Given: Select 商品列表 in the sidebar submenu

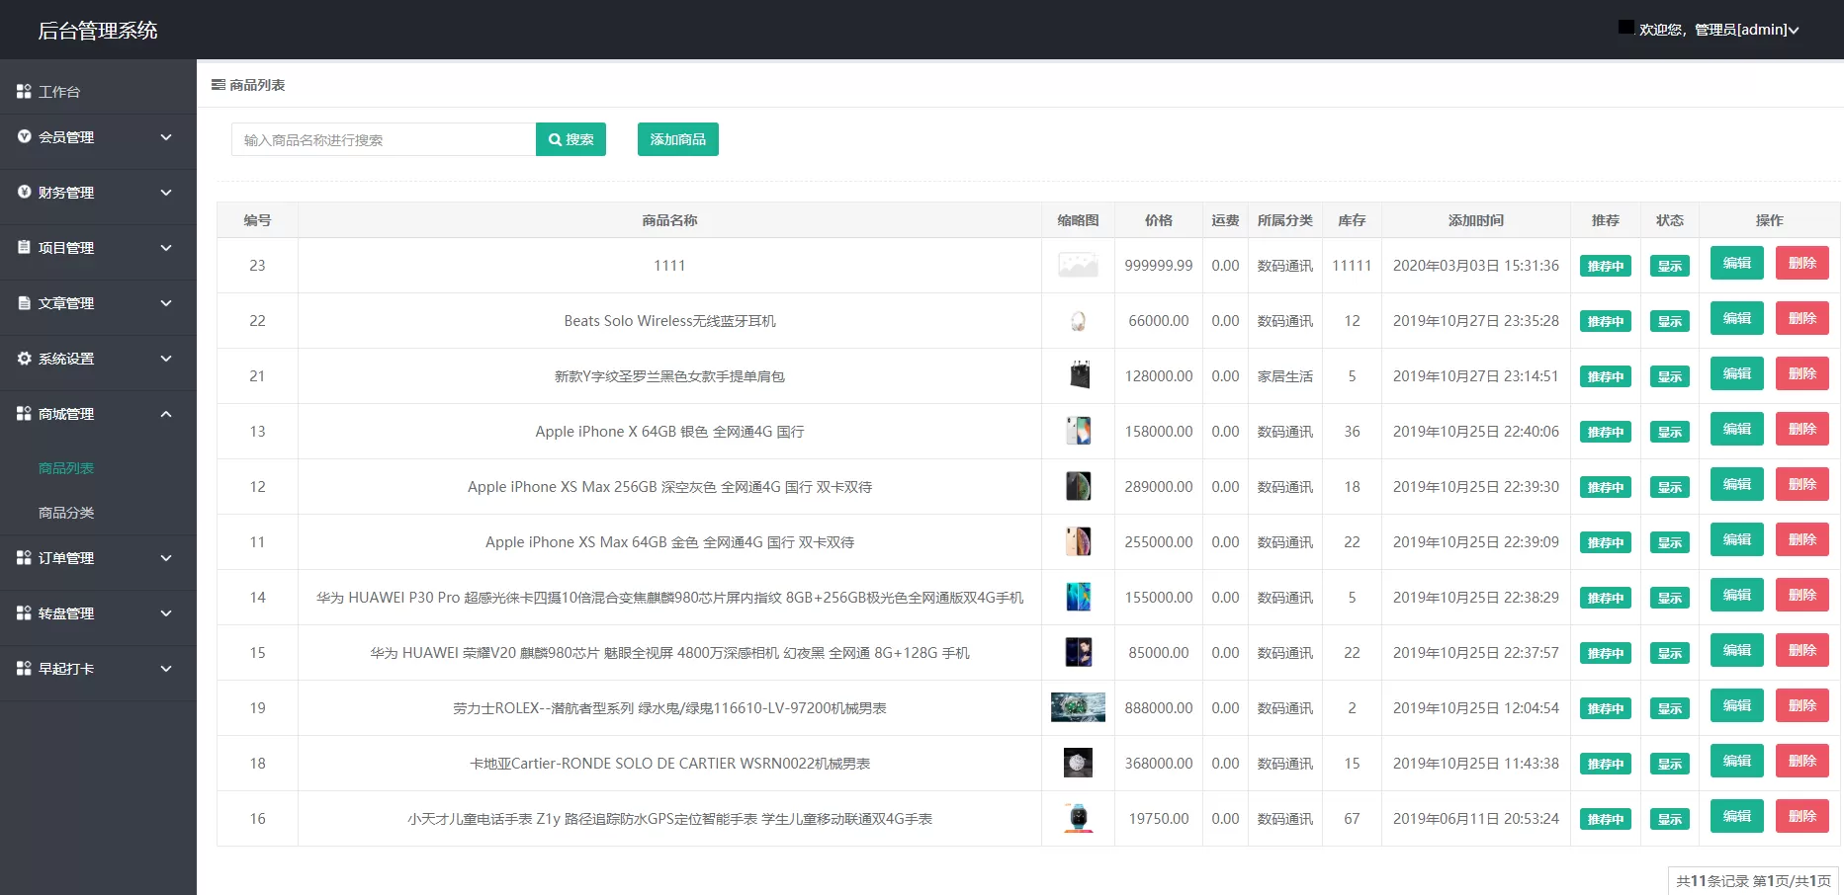Looking at the screenshot, I should (66, 468).
